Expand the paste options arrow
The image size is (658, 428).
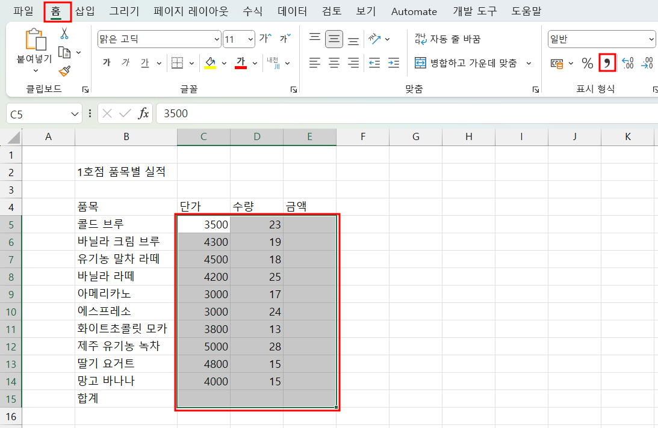pyautogui.click(x=36, y=71)
